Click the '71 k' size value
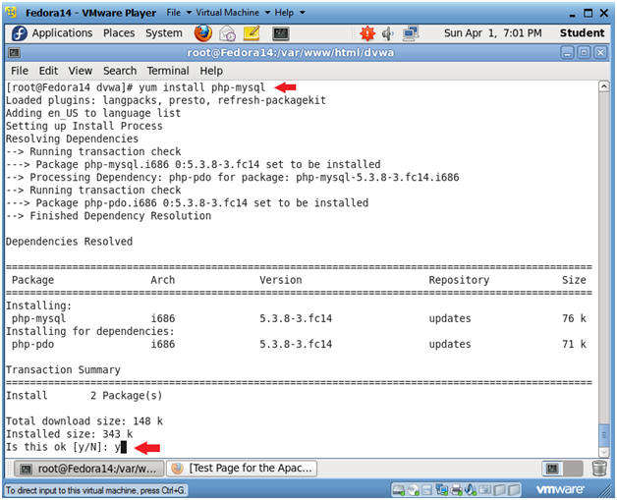 coord(574,344)
